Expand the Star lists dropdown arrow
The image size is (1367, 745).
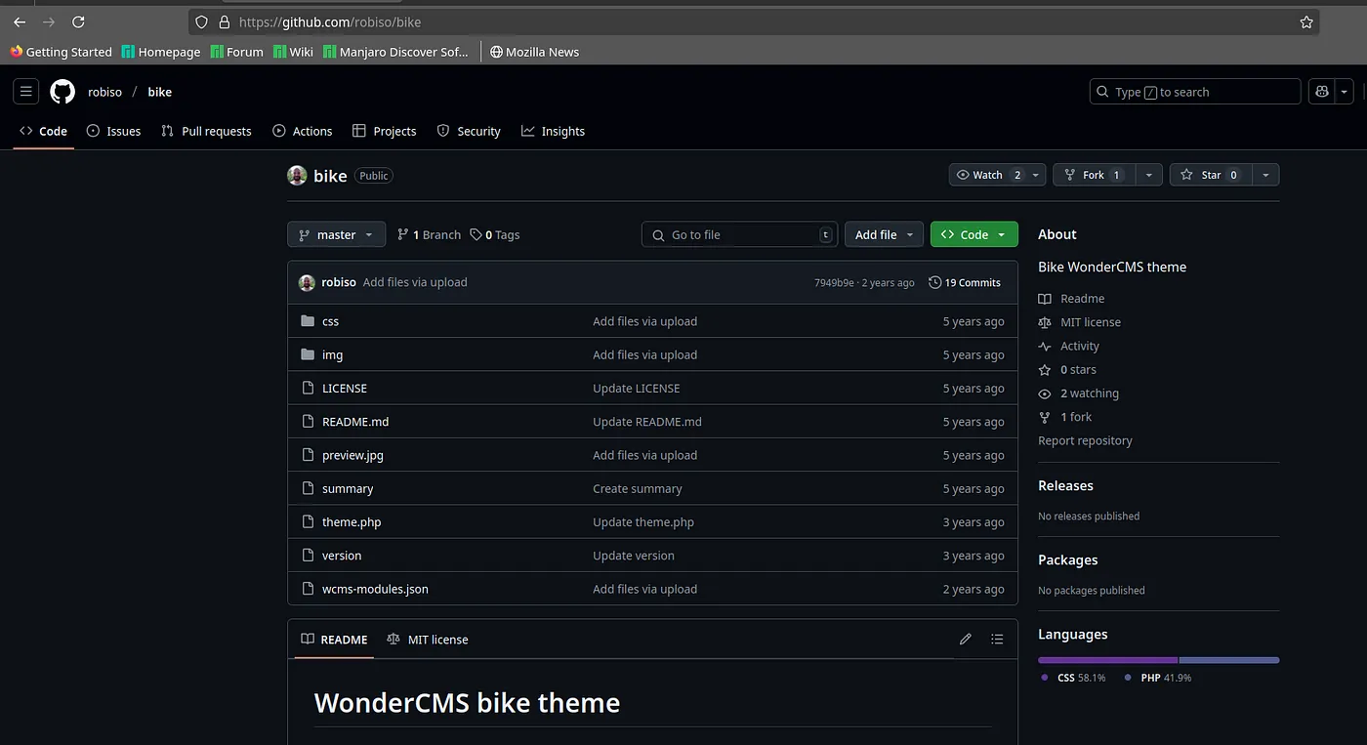click(1265, 175)
